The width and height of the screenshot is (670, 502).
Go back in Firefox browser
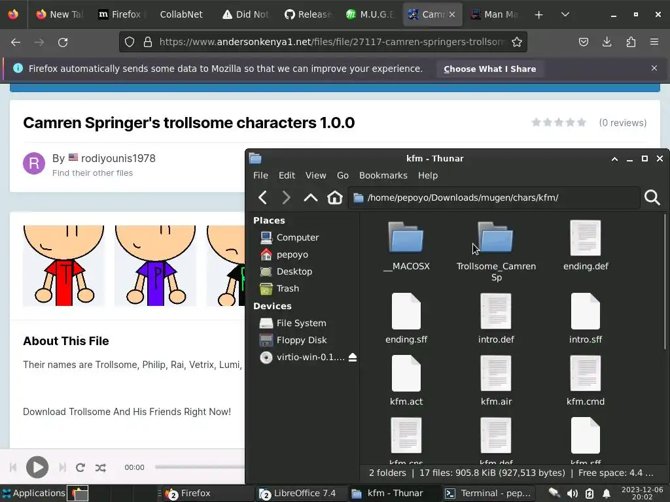point(16,42)
